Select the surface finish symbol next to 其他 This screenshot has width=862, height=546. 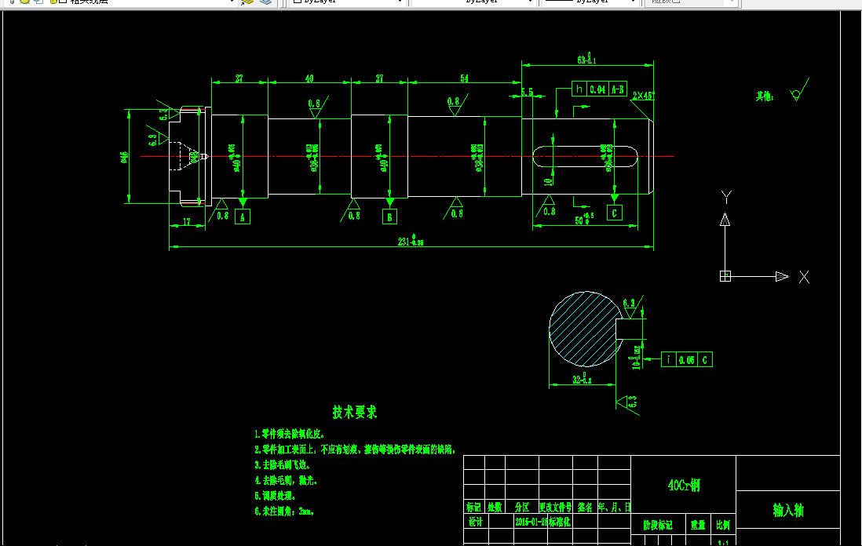(x=799, y=91)
